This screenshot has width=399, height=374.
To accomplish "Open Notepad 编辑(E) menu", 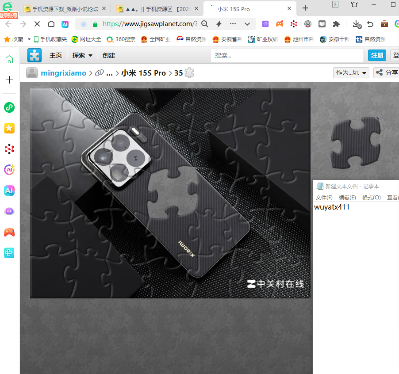I will click(347, 198).
